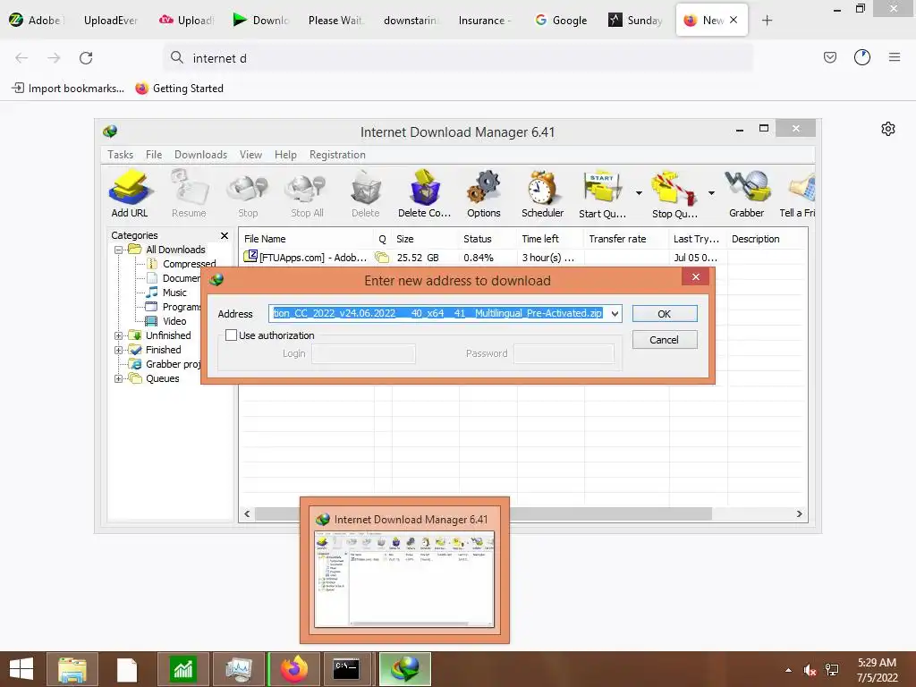Click Import bookmarks link
Viewport: 916px width, 687px height.
click(68, 89)
